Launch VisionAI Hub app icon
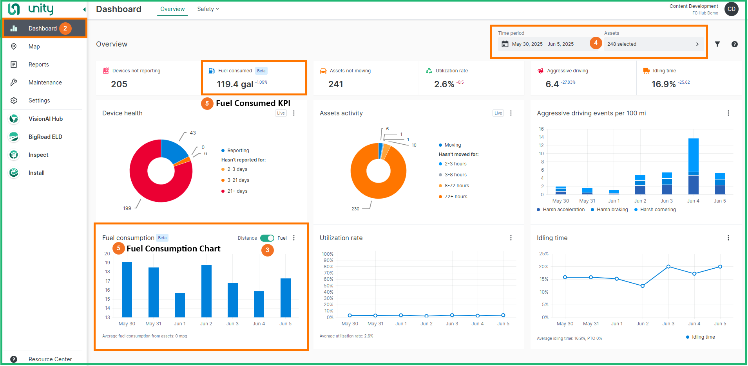The width and height of the screenshot is (748, 366). click(x=14, y=119)
